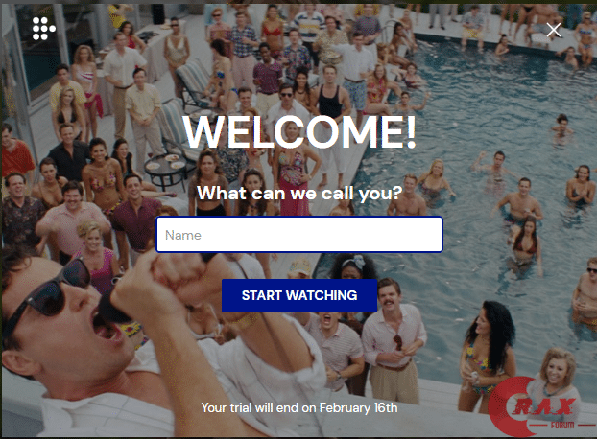The width and height of the screenshot is (597, 439).
Task: Click the dotted logo icon in the corner
Action: tap(44, 29)
